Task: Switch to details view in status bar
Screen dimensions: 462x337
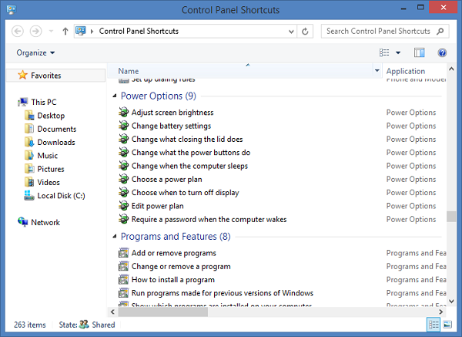Action: point(434,325)
